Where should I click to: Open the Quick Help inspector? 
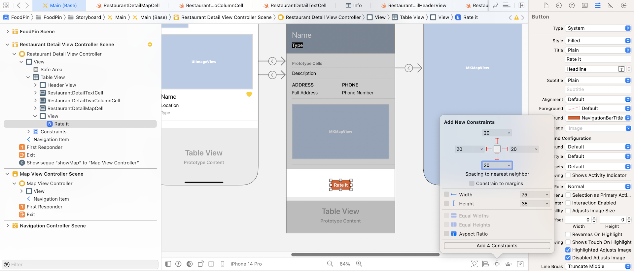572,6
